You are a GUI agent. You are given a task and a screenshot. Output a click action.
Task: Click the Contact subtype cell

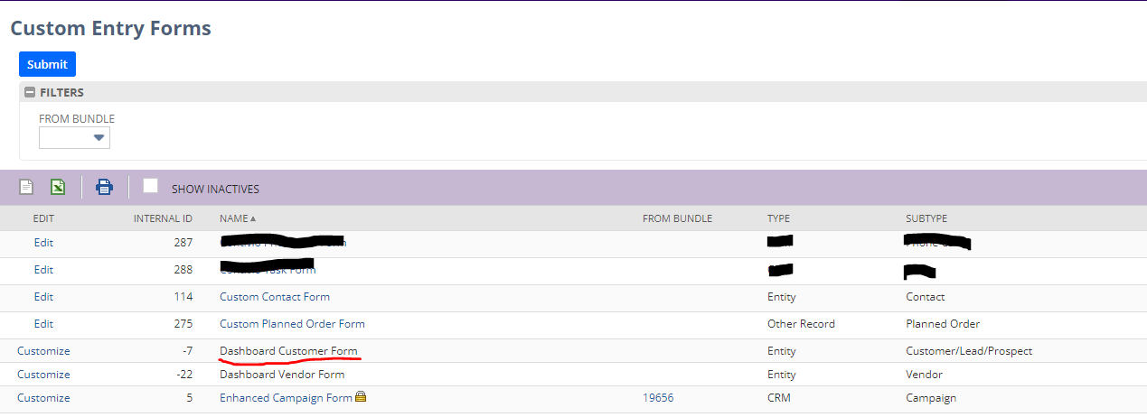click(x=926, y=297)
